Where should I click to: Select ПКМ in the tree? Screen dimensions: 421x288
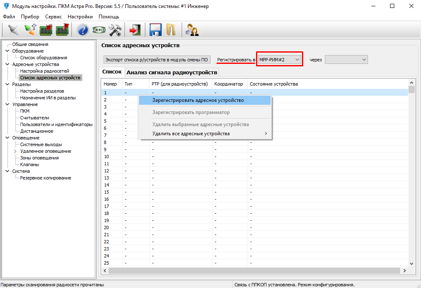25,111
